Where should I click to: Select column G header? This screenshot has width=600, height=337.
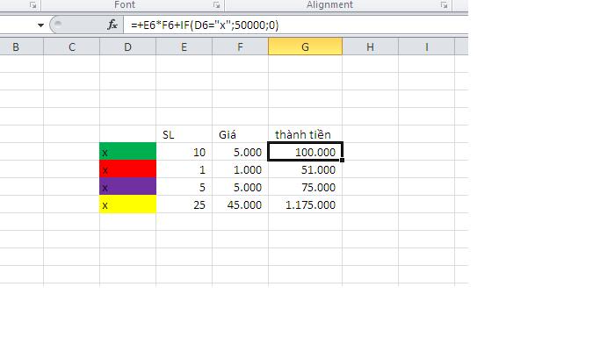click(305, 47)
